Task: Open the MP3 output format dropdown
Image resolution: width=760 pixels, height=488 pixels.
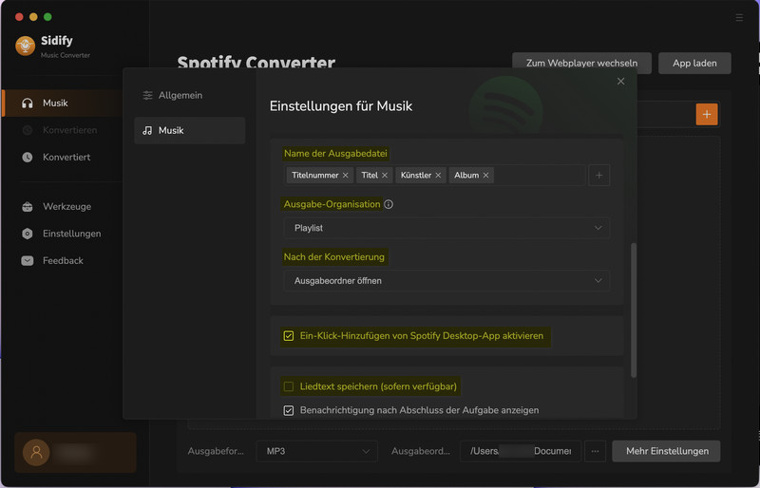Action: tap(317, 451)
